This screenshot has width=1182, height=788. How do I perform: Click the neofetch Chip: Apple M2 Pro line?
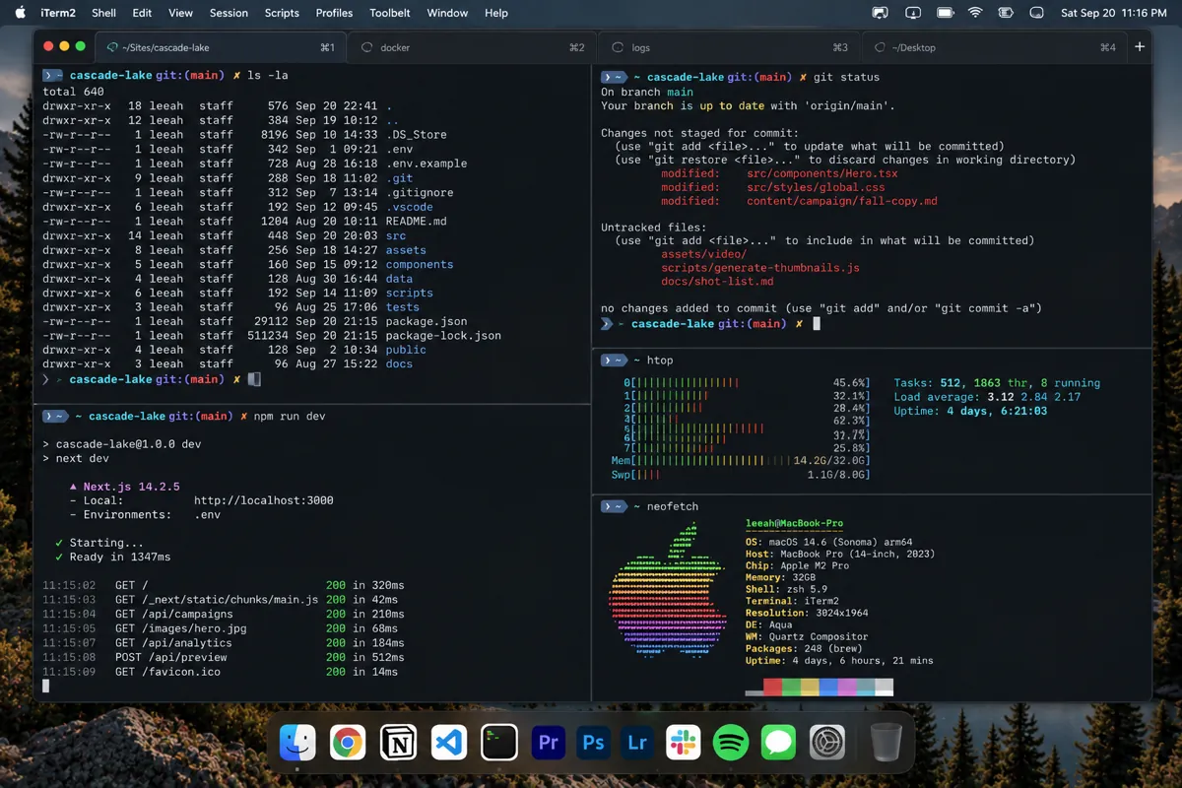(x=797, y=566)
